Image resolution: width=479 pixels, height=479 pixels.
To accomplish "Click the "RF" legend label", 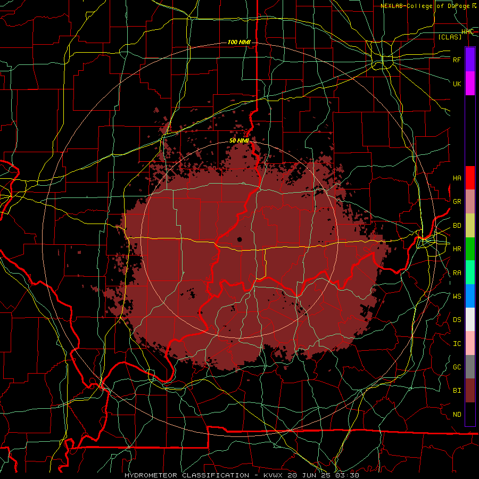I will coord(457,60).
